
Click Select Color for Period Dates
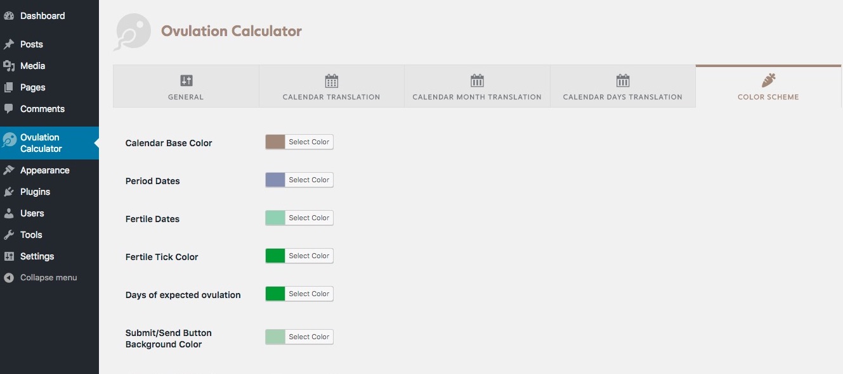[x=309, y=180]
